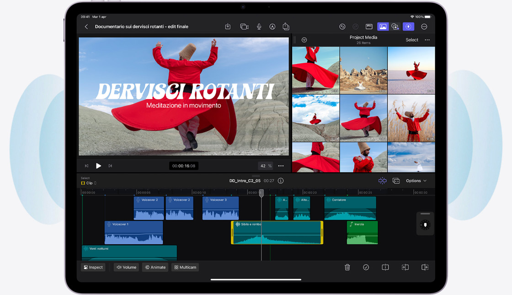Export the project via the share icon
512x295 pixels.
(x=286, y=26)
